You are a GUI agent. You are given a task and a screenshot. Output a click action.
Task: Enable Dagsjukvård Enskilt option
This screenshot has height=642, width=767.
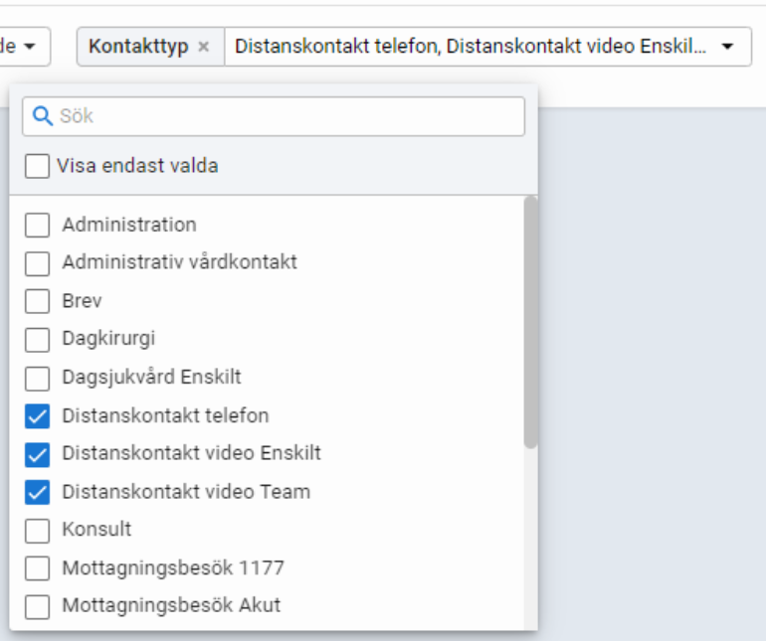37,378
